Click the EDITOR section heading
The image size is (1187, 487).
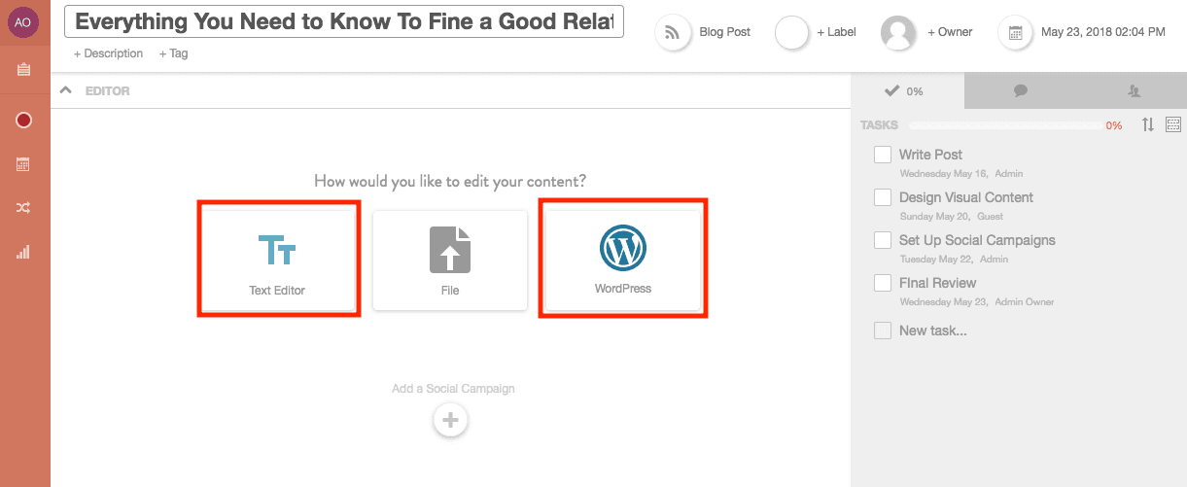tap(108, 91)
